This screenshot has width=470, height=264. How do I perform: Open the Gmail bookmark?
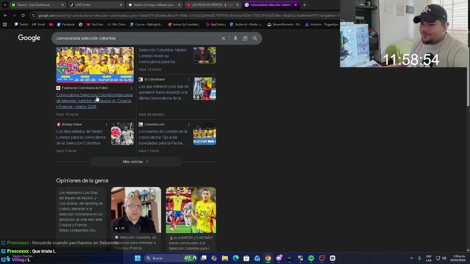[39, 25]
